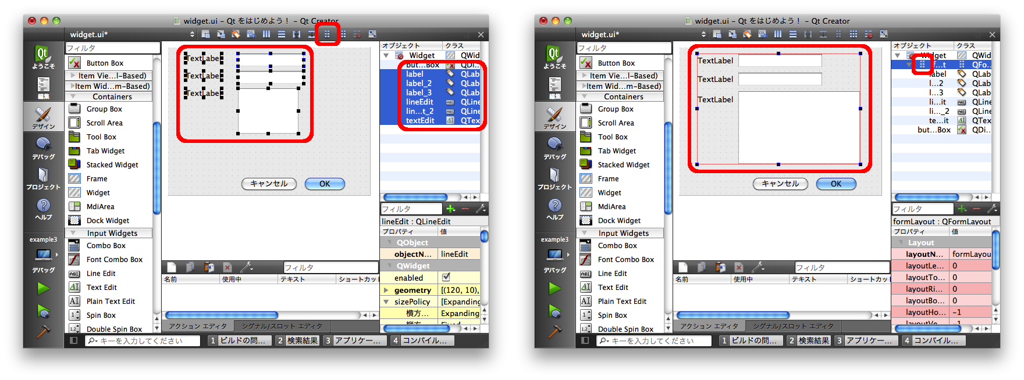Switch to Signal/Slot editor tab in left window
The width and height of the screenshot is (1024, 380).
click(x=282, y=326)
